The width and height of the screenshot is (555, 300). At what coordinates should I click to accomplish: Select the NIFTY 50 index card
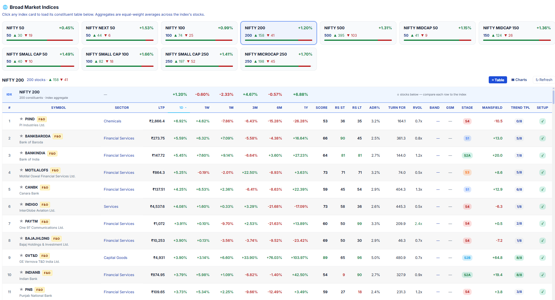point(40,33)
